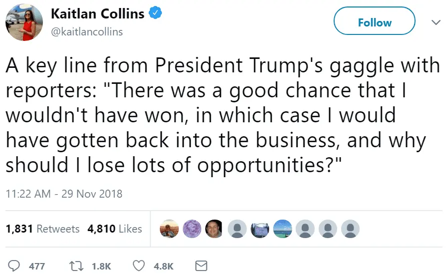Click the 1.8K retweet count
This screenshot has height=277, width=446.
(x=101, y=266)
